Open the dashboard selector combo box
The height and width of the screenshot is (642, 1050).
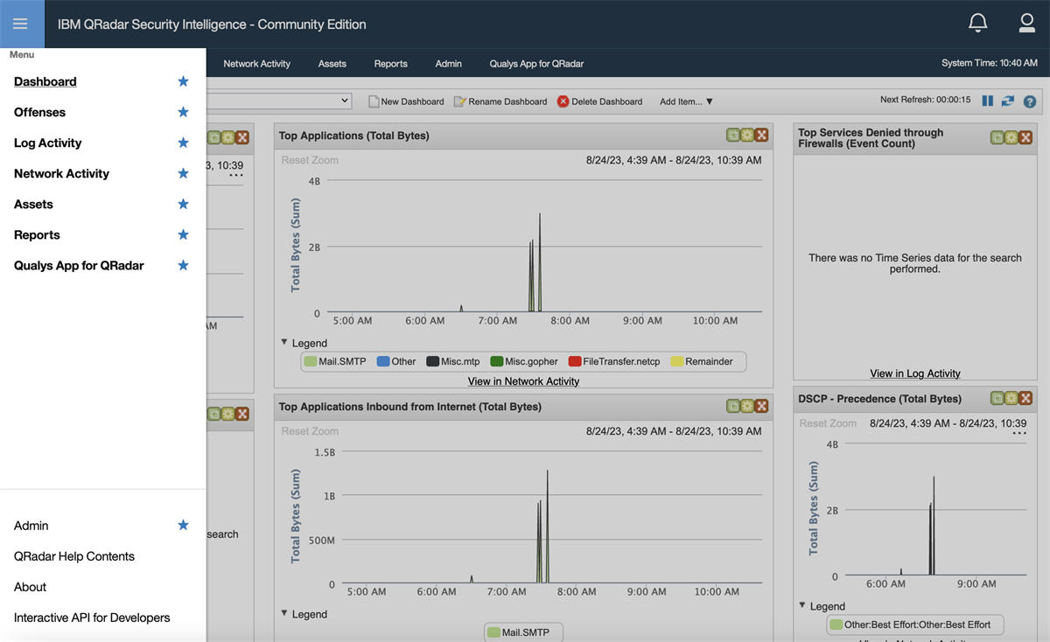(279, 101)
